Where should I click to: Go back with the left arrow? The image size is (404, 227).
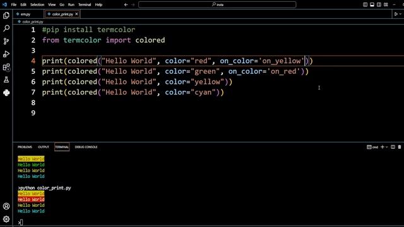point(126,4)
